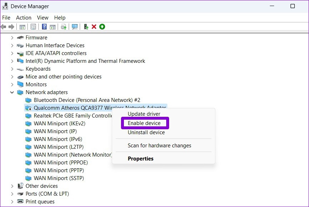Click the green up-arrow enable device icon
This screenshot has height=207, width=309.
[102, 27]
